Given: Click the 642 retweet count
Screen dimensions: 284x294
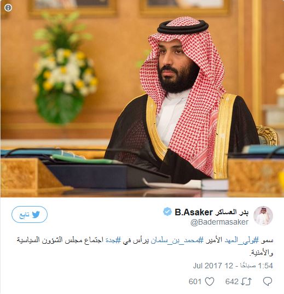Looking at the screenshot, I should click(x=232, y=281).
